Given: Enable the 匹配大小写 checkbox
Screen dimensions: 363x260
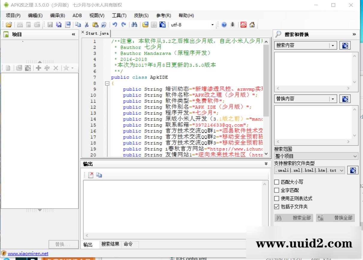Looking at the screenshot, I should 276,182.
